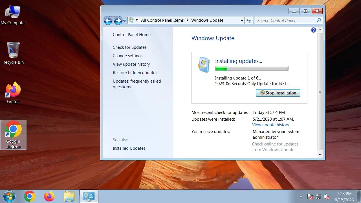This screenshot has height=203, width=361.
Task: Go back with the Back arrow button
Action: [x=108, y=20]
